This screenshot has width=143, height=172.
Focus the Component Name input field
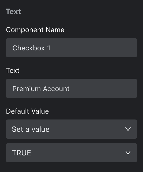[71, 48]
